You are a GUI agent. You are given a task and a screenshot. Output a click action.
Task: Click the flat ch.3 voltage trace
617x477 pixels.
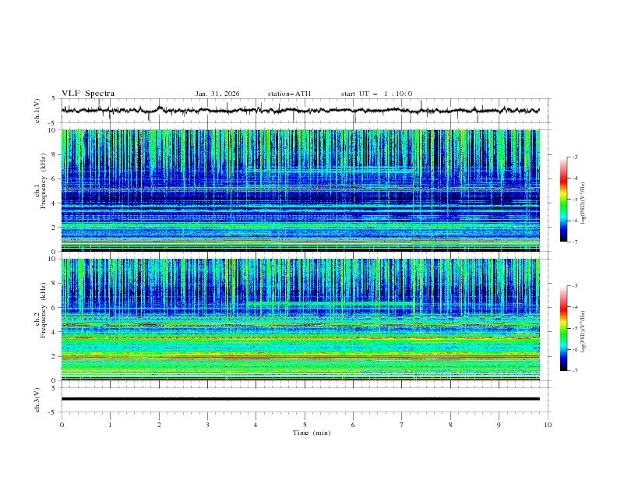click(301, 399)
